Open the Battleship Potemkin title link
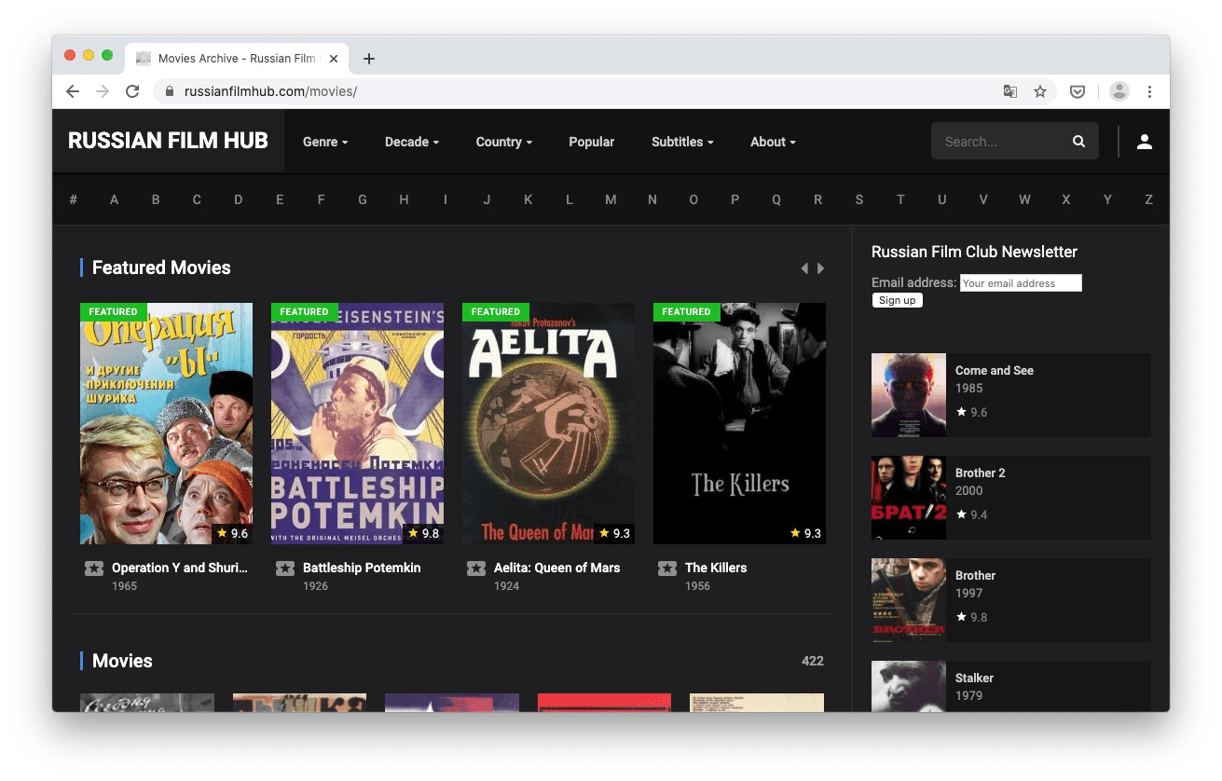This screenshot has height=781, width=1222. tap(362, 568)
